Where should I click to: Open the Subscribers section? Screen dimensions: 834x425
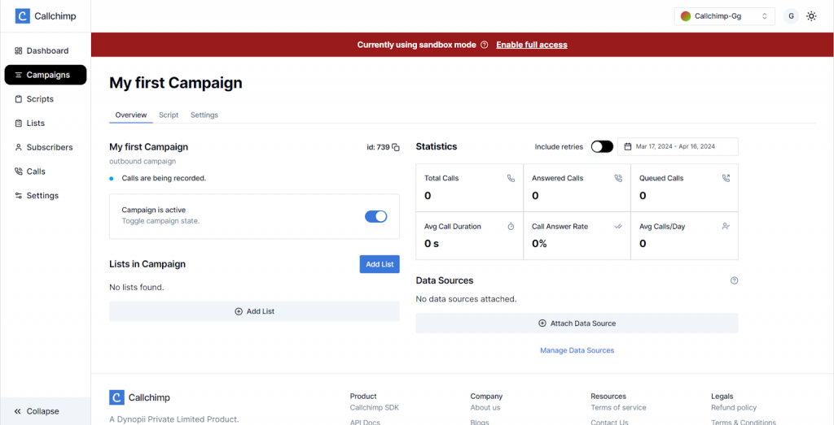coord(44,148)
